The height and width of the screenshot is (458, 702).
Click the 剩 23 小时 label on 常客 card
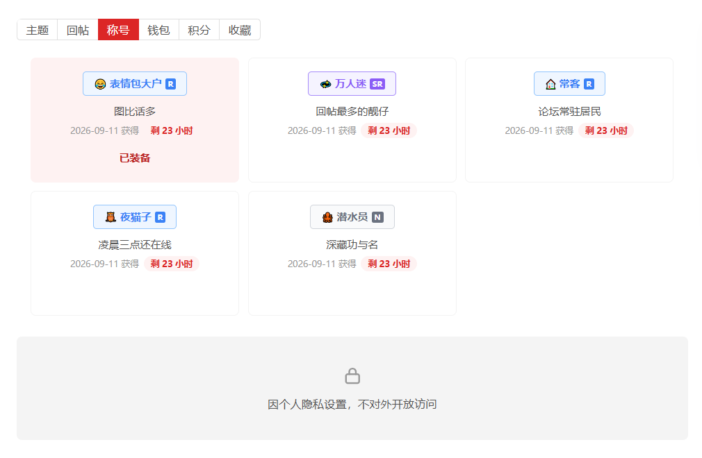point(606,130)
